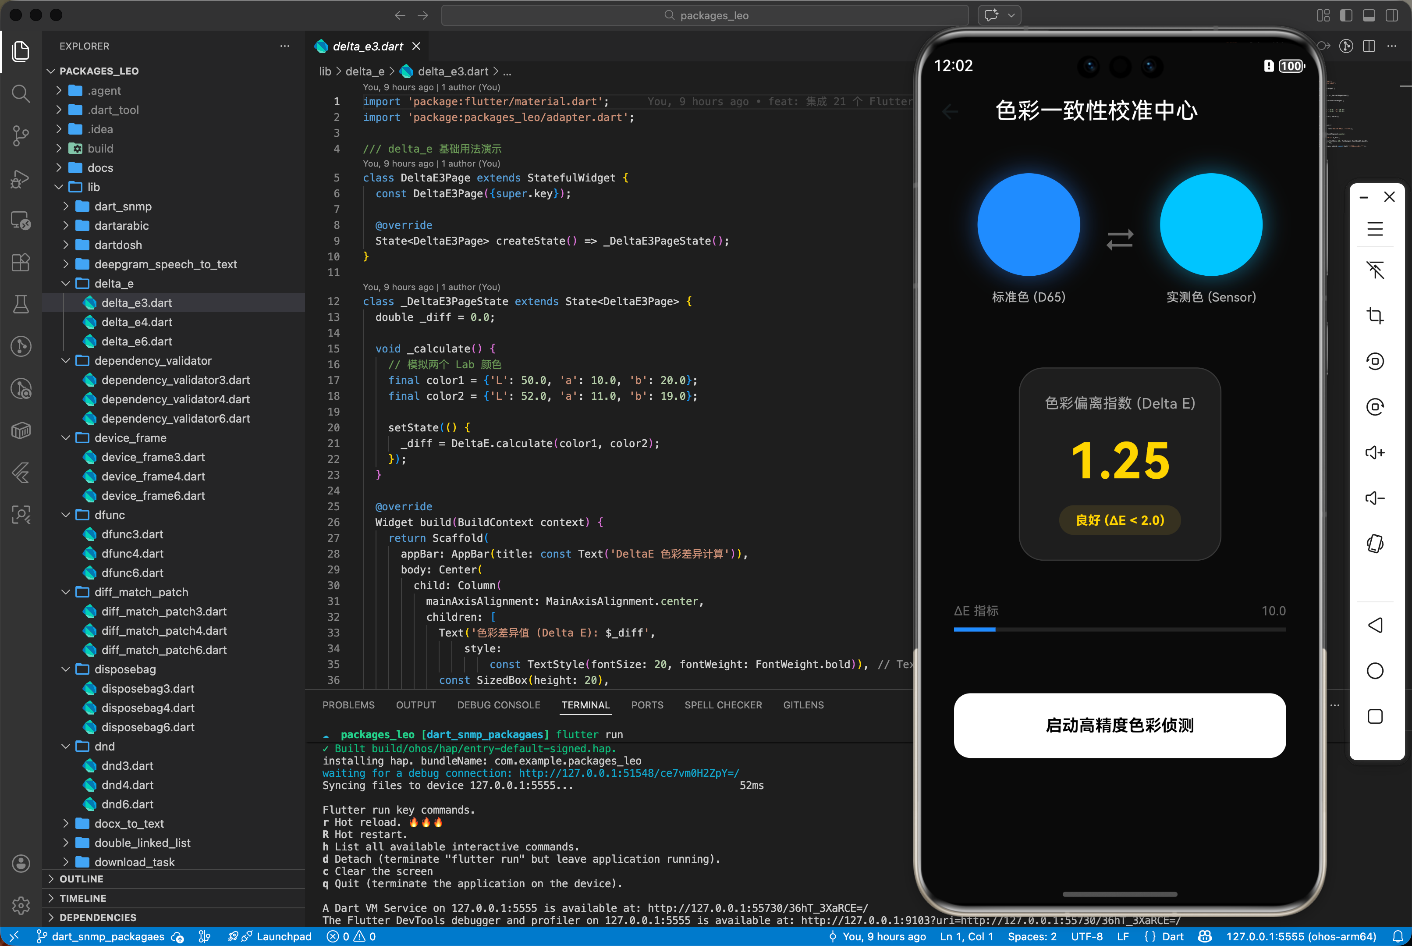Toggle primary sidebar layout button
1412x946 pixels.
(x=1346, y=15)
